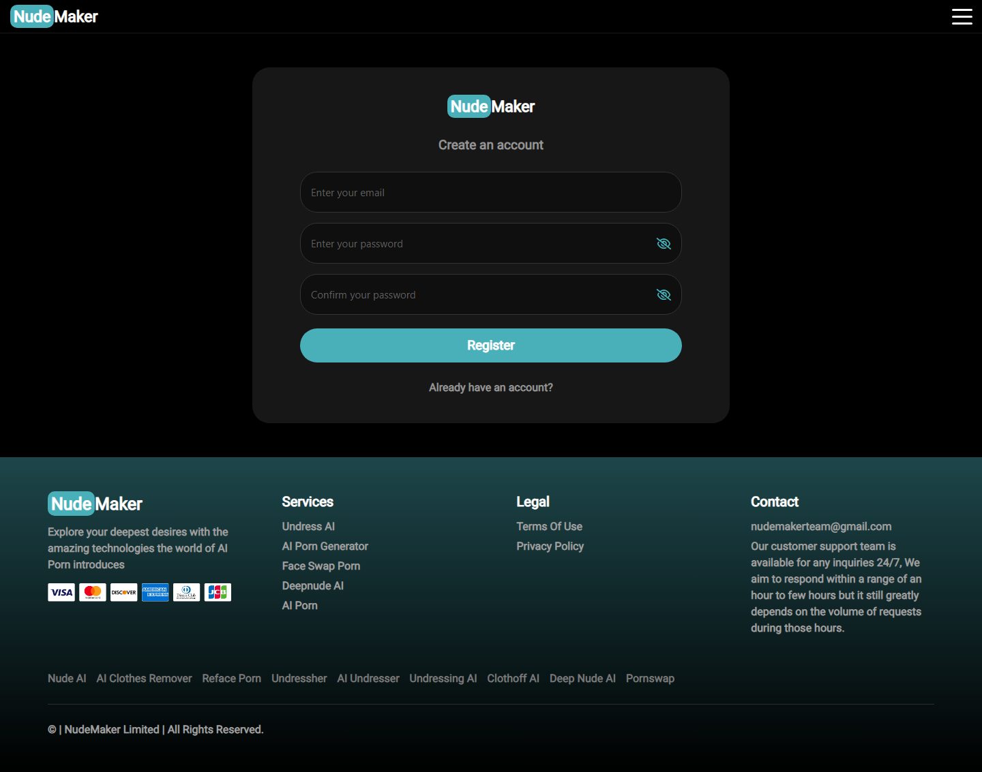Screen dimensions: 982x772
Task: Click the Discover payment icon
Action: 124,592
